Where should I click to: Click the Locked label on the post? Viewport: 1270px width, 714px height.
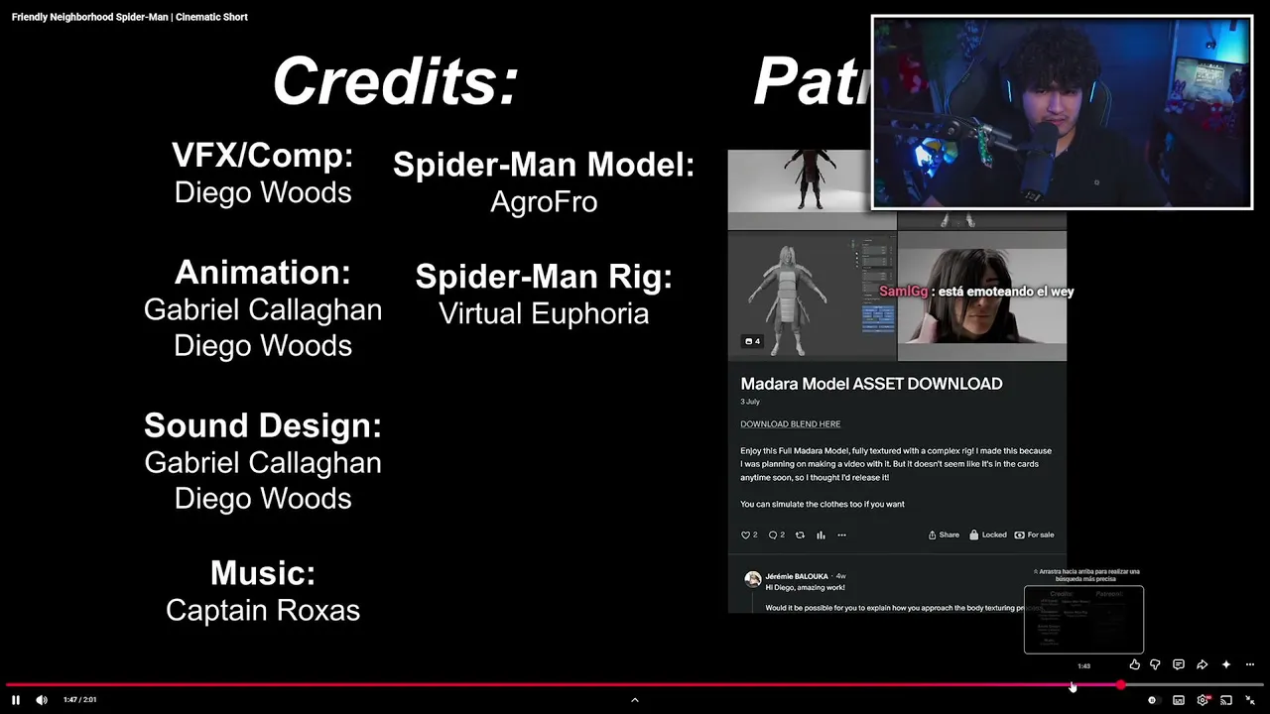point(988,535)
